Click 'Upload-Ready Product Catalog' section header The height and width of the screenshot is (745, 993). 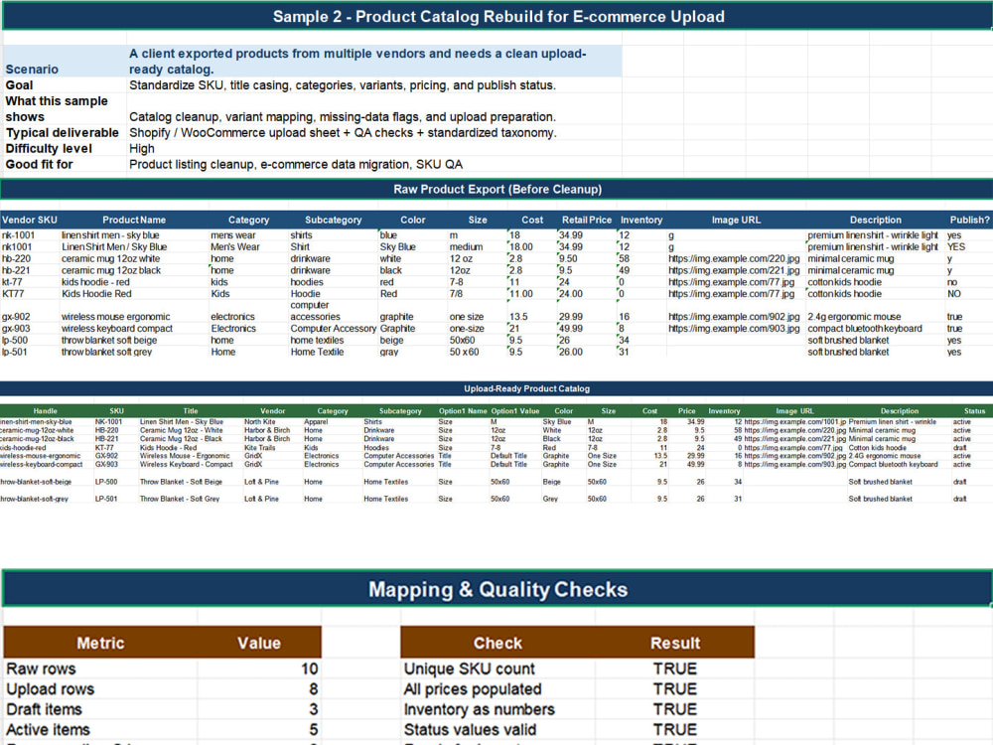(x=527, y=388)
